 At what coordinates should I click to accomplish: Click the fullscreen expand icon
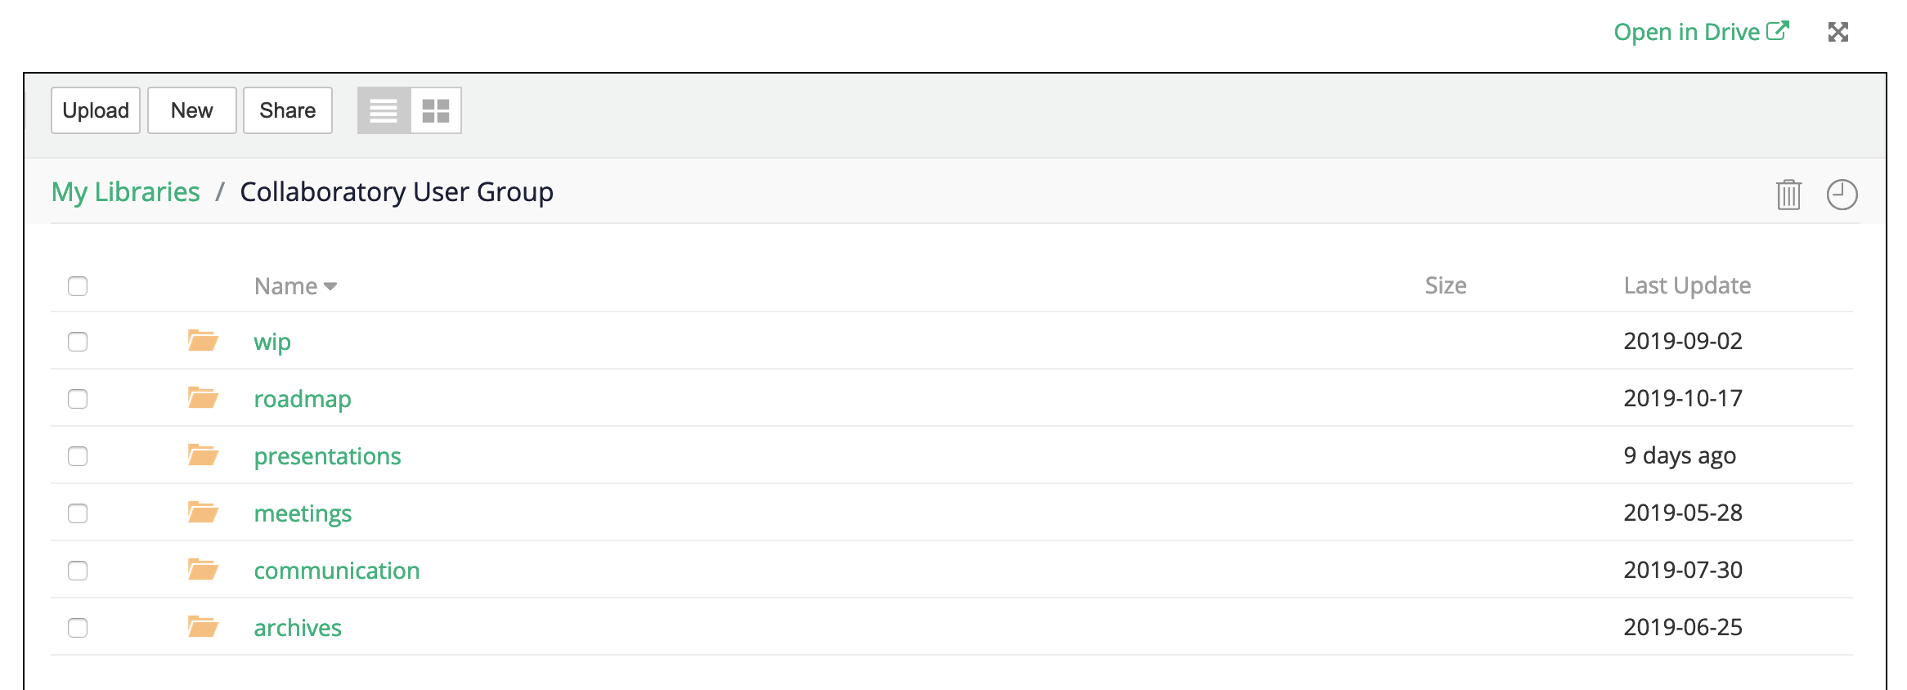1837,32
